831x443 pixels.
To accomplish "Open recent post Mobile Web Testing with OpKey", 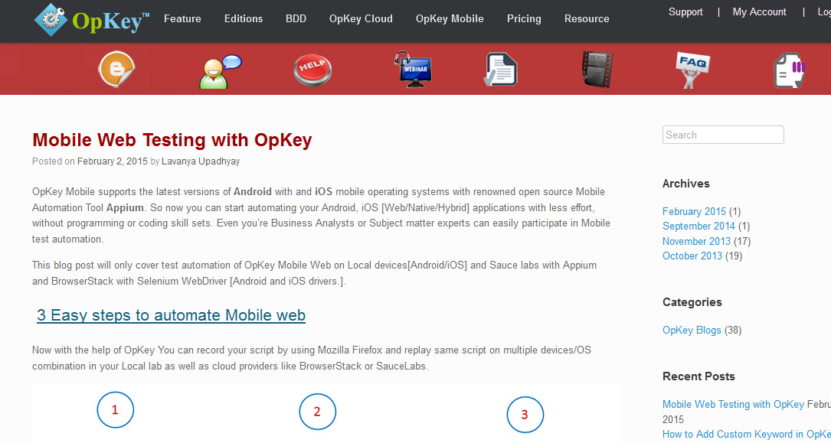I will click(733, 404).
